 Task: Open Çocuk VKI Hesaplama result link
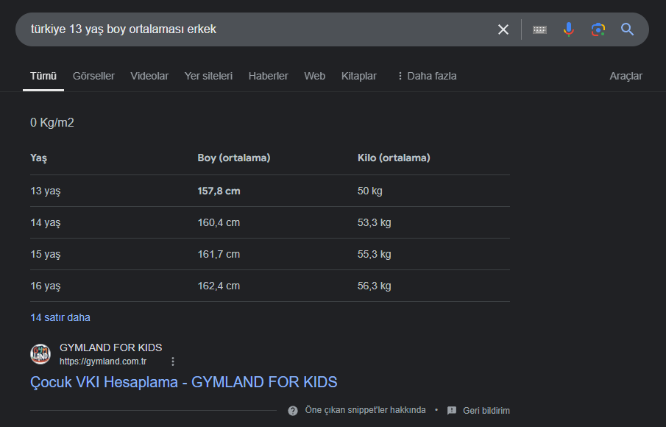click(x=183, y=382)
